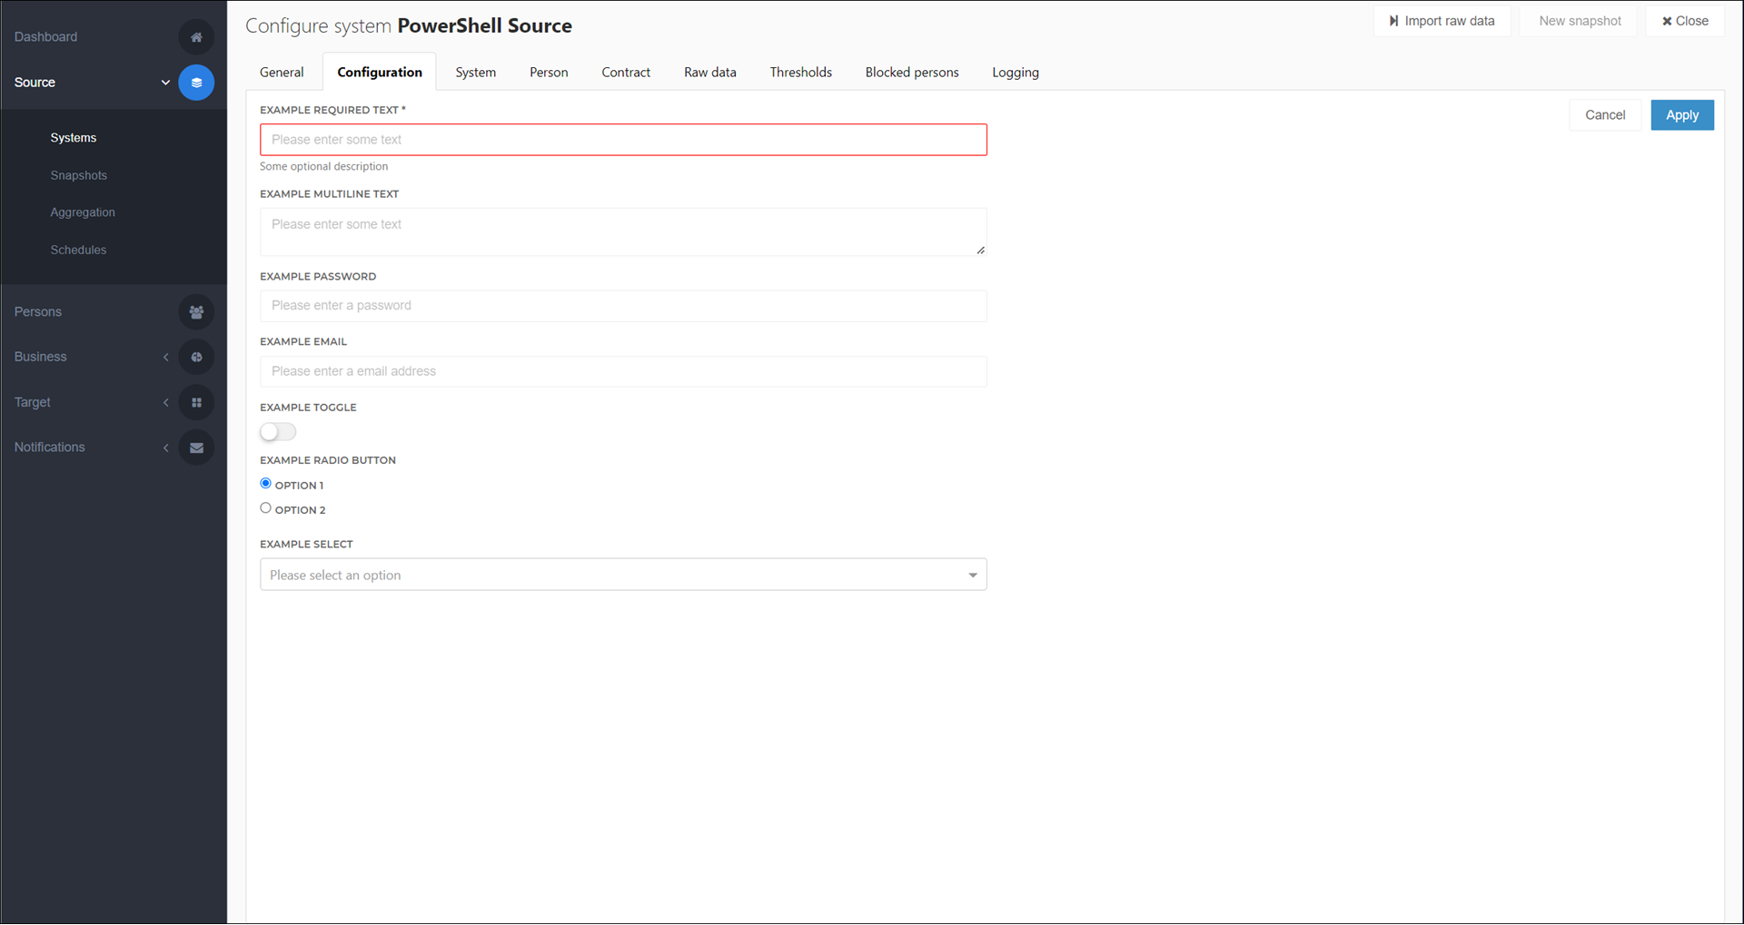Image resolution: width=1744 pixels, height=925 pixels.
Task: Collapse the Source menu chevron
Action: 165,83
